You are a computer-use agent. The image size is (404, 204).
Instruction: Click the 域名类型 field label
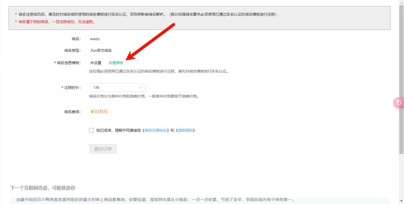tap(73, 51)
